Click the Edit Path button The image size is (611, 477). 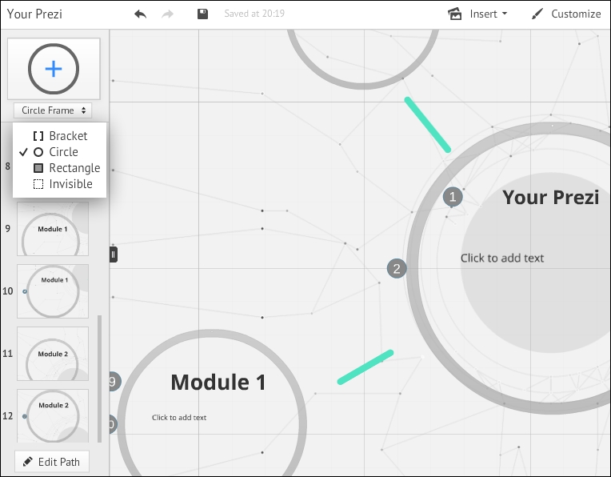point(52,462)
